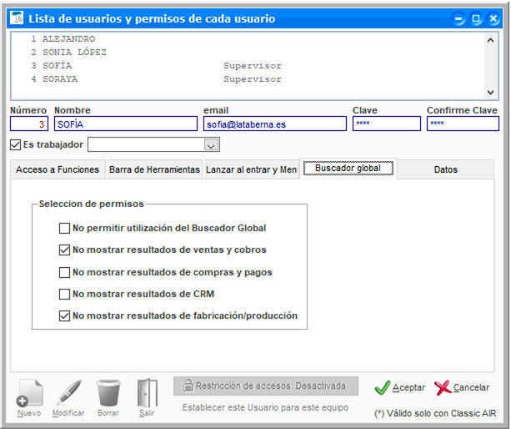Screen dimensions: 511x429
Task: Click Establecer este Usuario para este equipo
Action: tap(265, 408)
